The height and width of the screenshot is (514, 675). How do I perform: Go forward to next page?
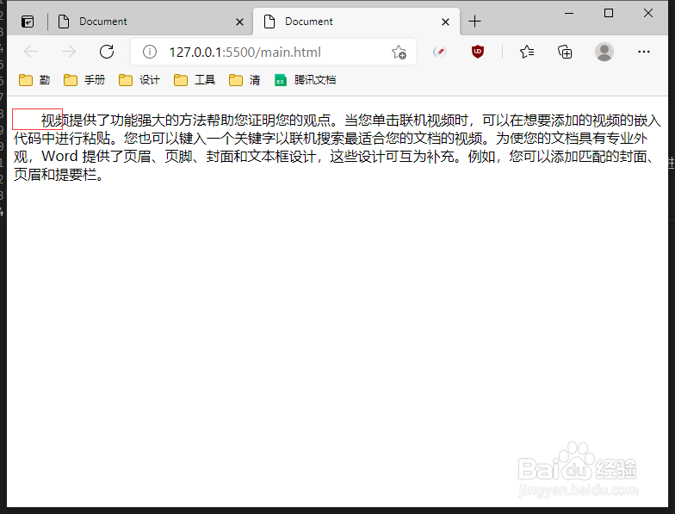pos(69,52)
